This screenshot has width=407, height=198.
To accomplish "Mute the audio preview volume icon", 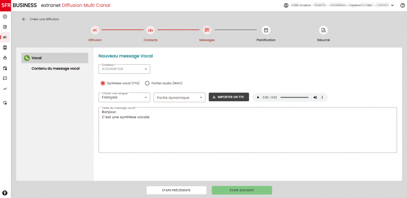I will 315,97.
